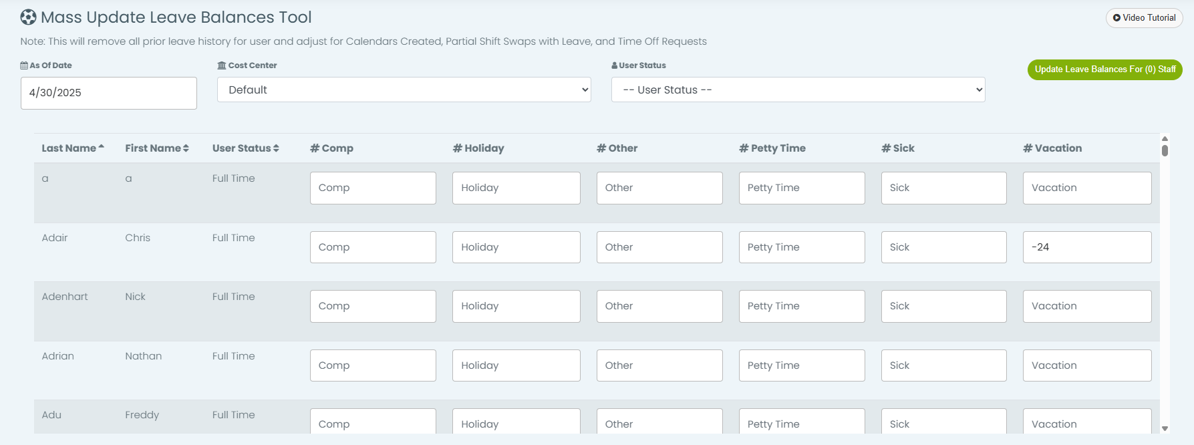Focus Sick field for Freddy Adu

(944, 422)
